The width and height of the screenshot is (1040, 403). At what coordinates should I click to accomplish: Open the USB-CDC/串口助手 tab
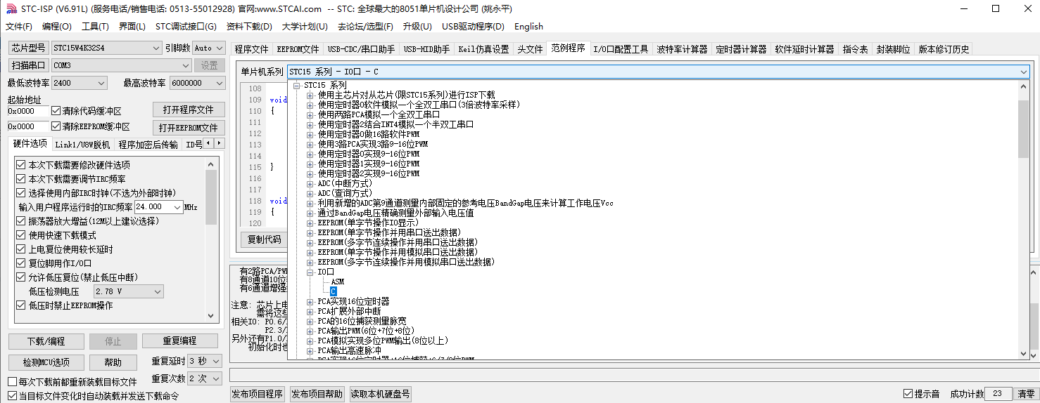point(362,49)
